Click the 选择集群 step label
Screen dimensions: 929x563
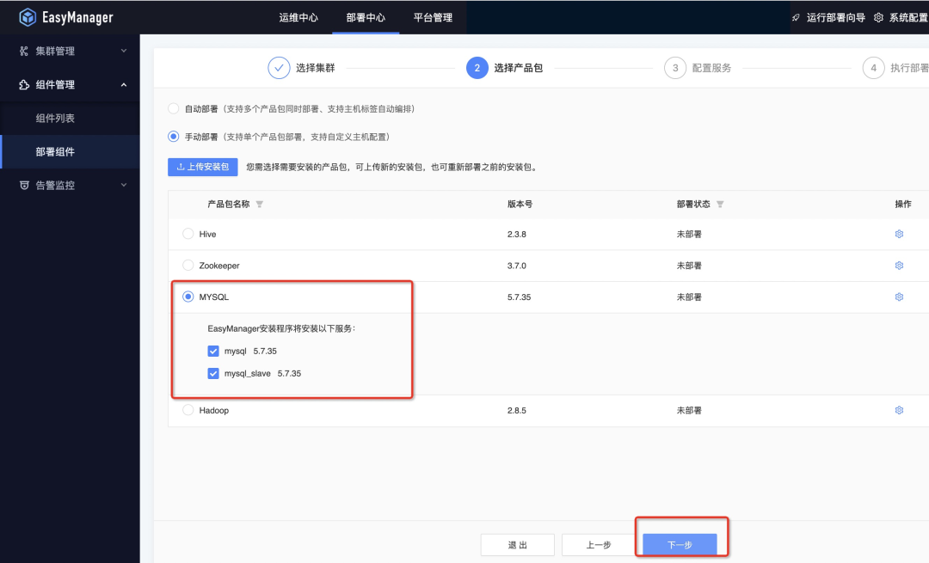[315, 68]
